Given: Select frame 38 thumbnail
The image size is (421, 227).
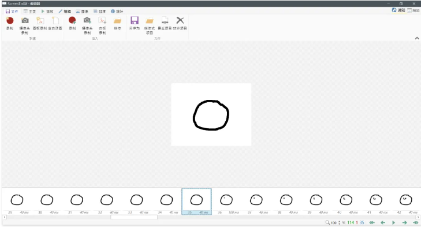Looking at the screenshot, I should (286, 202).
